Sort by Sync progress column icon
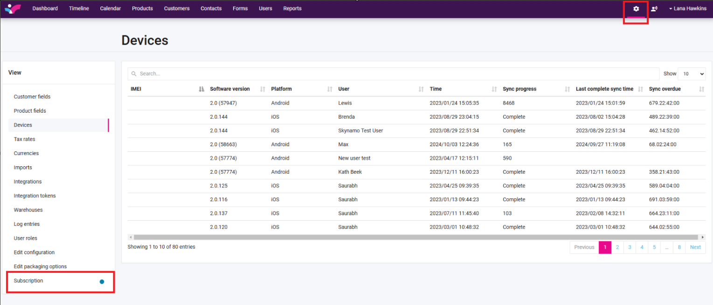The width and height of the screenshot is (713, 305). [x=568, y=89]
